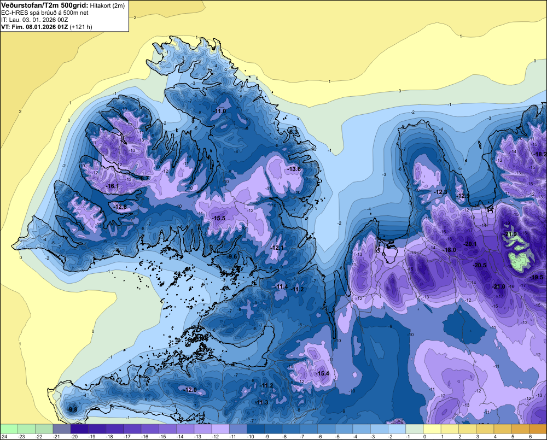Viewport: 547px width, 440px height.
Task: Click the "-13.6" temperature label
Action: tap(294, 169)
